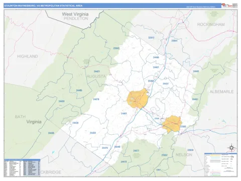
Task: Click ZIP code label 24472
Action: coord(124,162)
